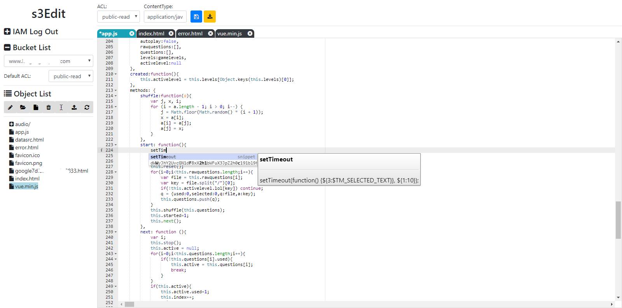This screenshot has width=622, height=308.
Task: Close the app.js tab
Action: pos(132,33)
